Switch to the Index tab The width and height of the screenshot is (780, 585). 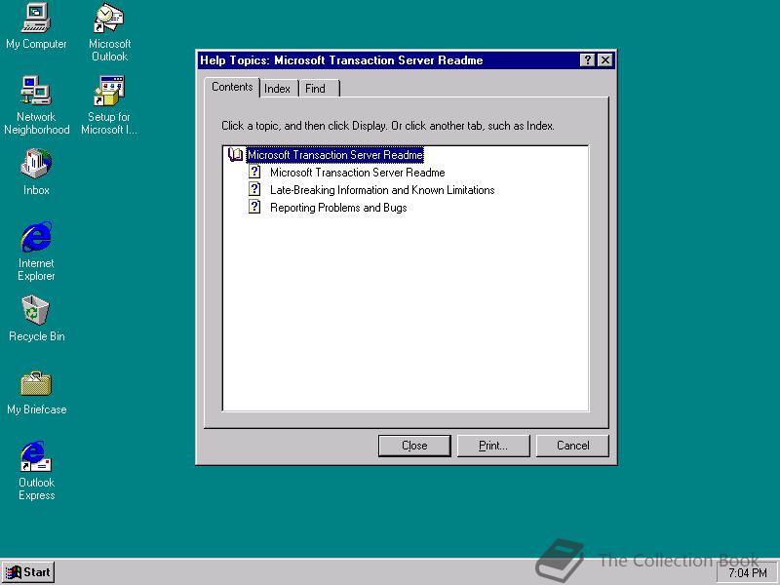tap(277, 89)
